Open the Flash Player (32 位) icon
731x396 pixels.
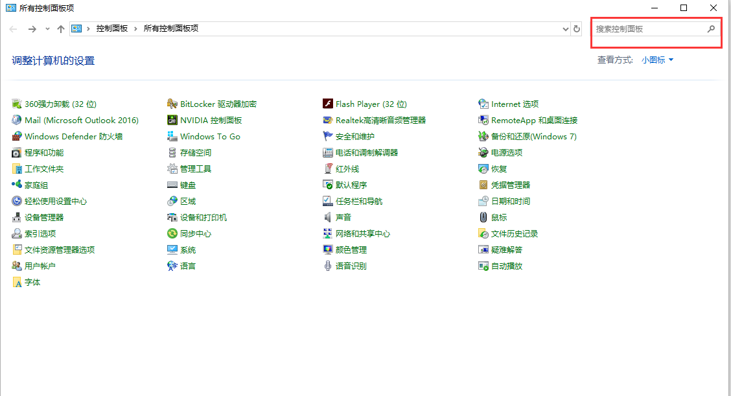click(328, 104)
